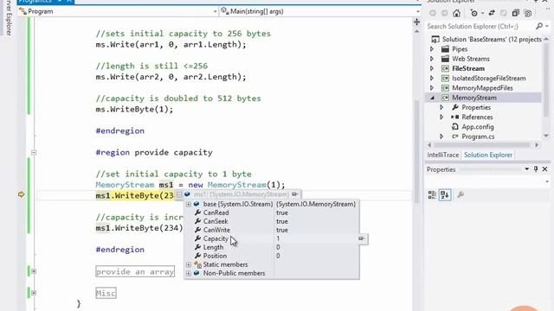Click the Collapse All icon in Solution Explorer

pos(516,13)
